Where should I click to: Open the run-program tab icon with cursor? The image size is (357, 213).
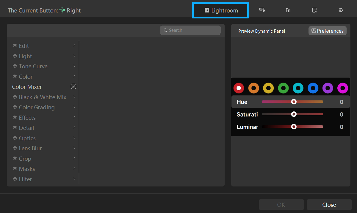(x=314, y=10)
